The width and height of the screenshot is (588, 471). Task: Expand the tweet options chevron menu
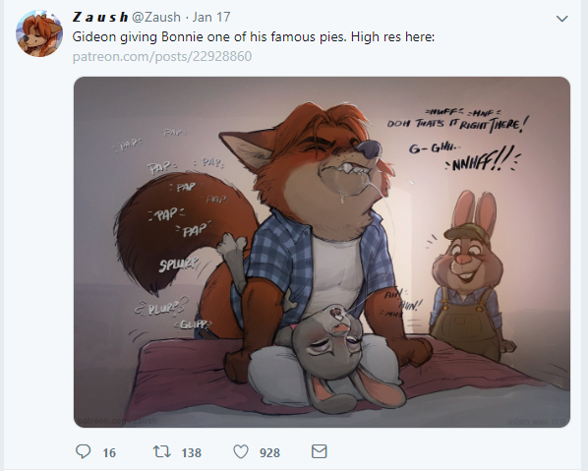coord(561,19)
